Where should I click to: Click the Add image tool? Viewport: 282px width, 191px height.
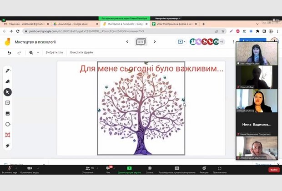click(x=8, y=113)
